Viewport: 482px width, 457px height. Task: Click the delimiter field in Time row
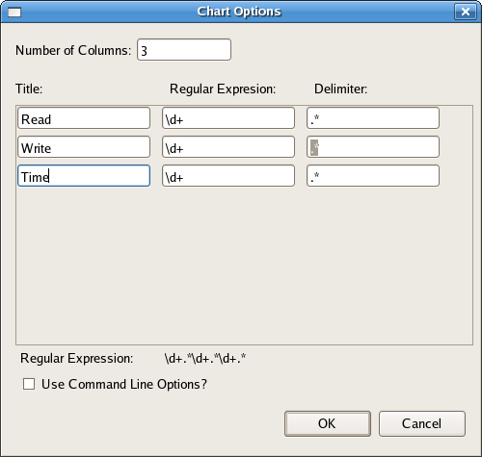click(373, 175)
